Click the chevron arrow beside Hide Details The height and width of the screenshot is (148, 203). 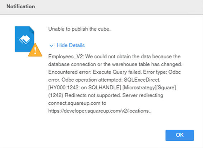(x=51, y=46)
